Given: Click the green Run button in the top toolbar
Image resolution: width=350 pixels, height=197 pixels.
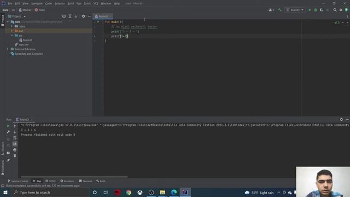Looking at the screenshot, I should 310,10.
